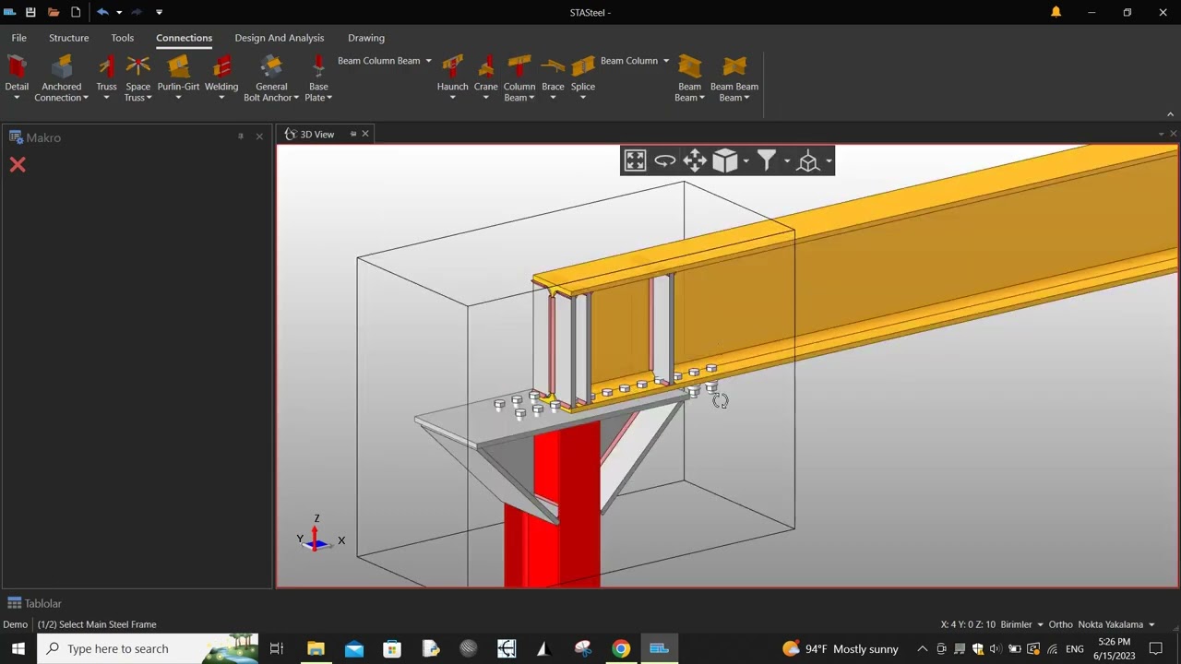Click the Space Truss icon

(138, 66)
